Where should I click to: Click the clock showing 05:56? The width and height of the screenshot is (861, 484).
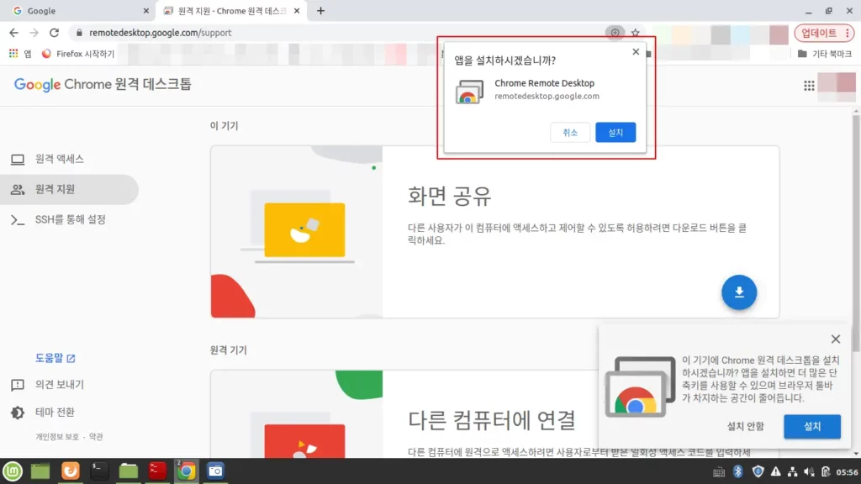point(847,472)
